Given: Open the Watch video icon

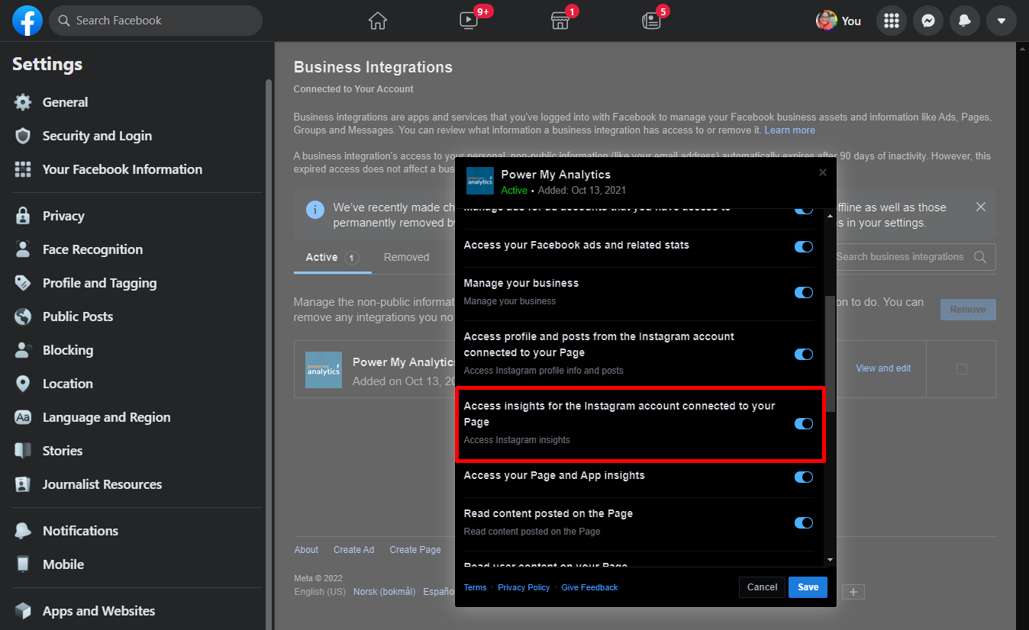Looking at the screenshot, I should point(469,21).
